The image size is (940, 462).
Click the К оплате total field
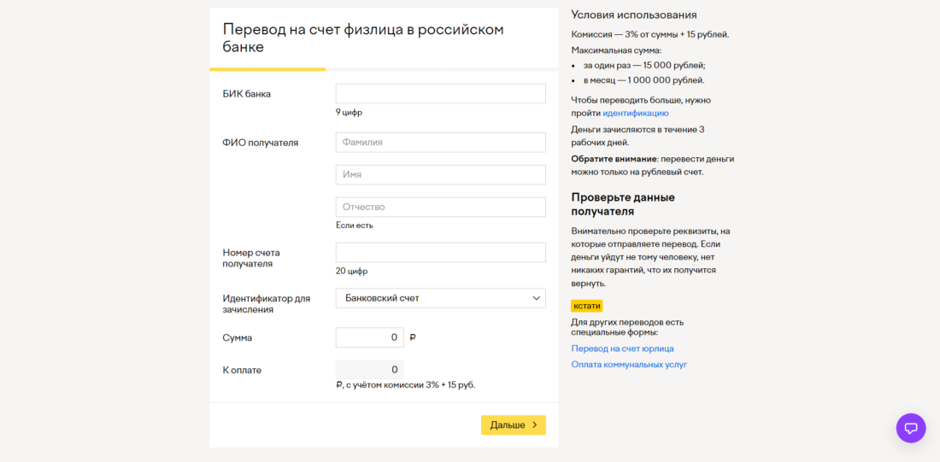[369, 370]
